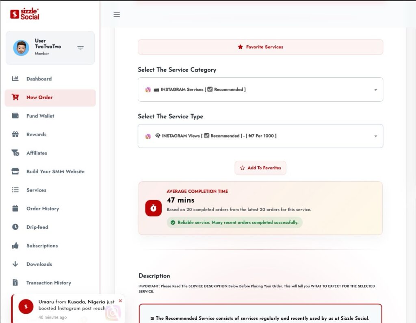The height and width of the screenshot is (323, 416).
Task: Open the Services list page
Action: [50, 190]
